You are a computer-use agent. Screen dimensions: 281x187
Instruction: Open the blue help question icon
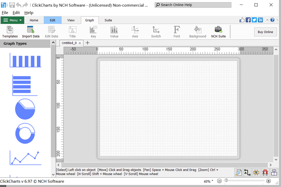[x=272, y=20]
